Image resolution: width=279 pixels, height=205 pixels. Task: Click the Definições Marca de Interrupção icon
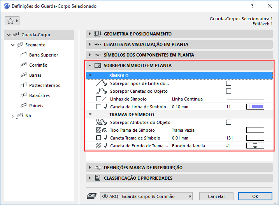pyautogui.click(x=98, y=168)
